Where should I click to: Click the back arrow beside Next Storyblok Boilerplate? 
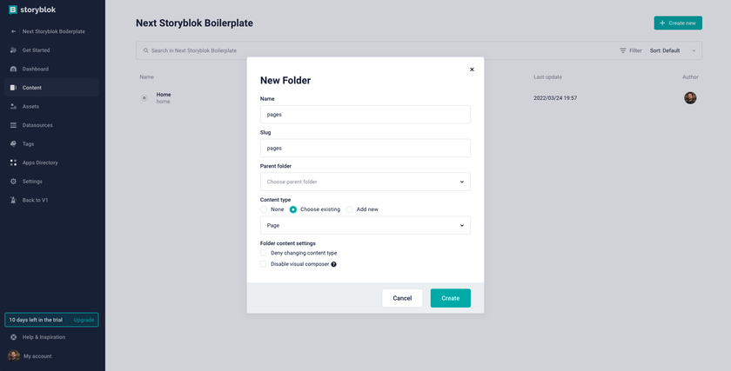click(13, 31)
